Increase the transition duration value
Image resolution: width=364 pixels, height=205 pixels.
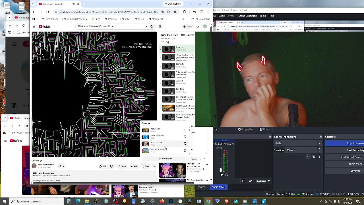click(x=320, y=149)
